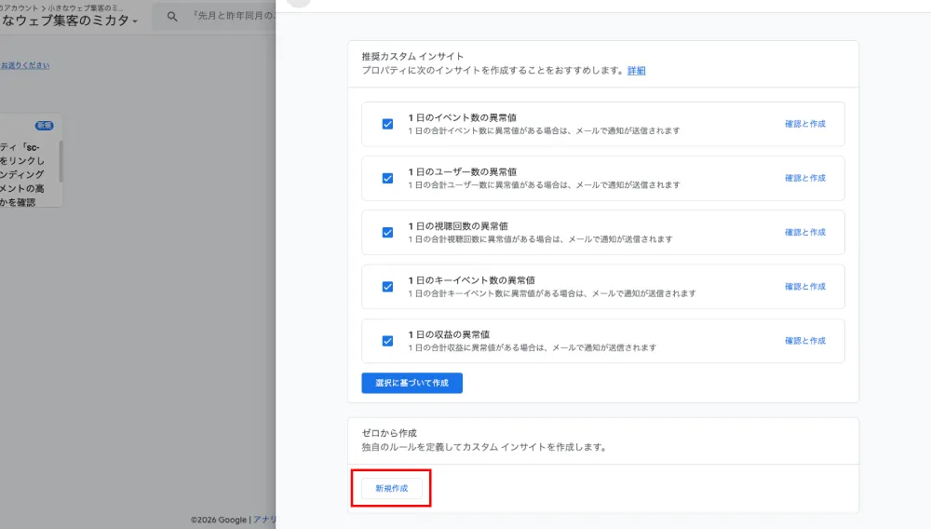Open the 詳細 link in 推奨カスタム インサイト

coord(637,71)
